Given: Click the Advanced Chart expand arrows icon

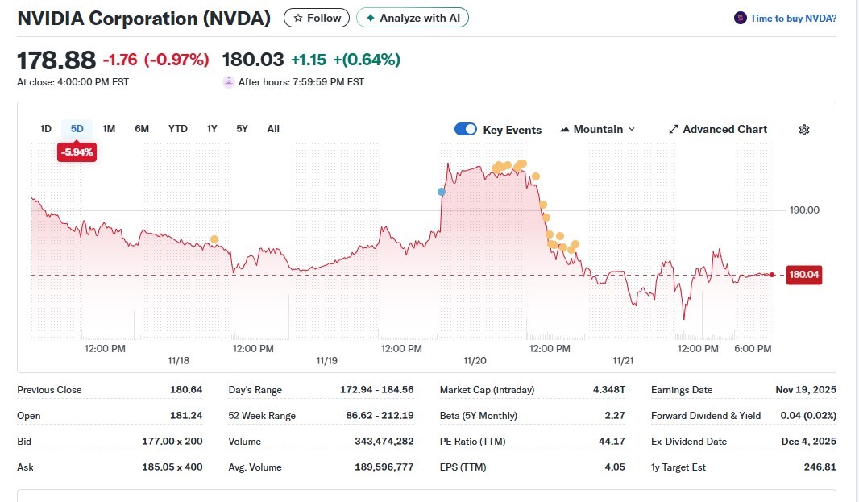Looking at the screenshot, I should [x=674, y=130].
